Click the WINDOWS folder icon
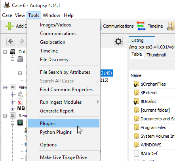This screenshot has width=175, height=161. coord(137,145)
